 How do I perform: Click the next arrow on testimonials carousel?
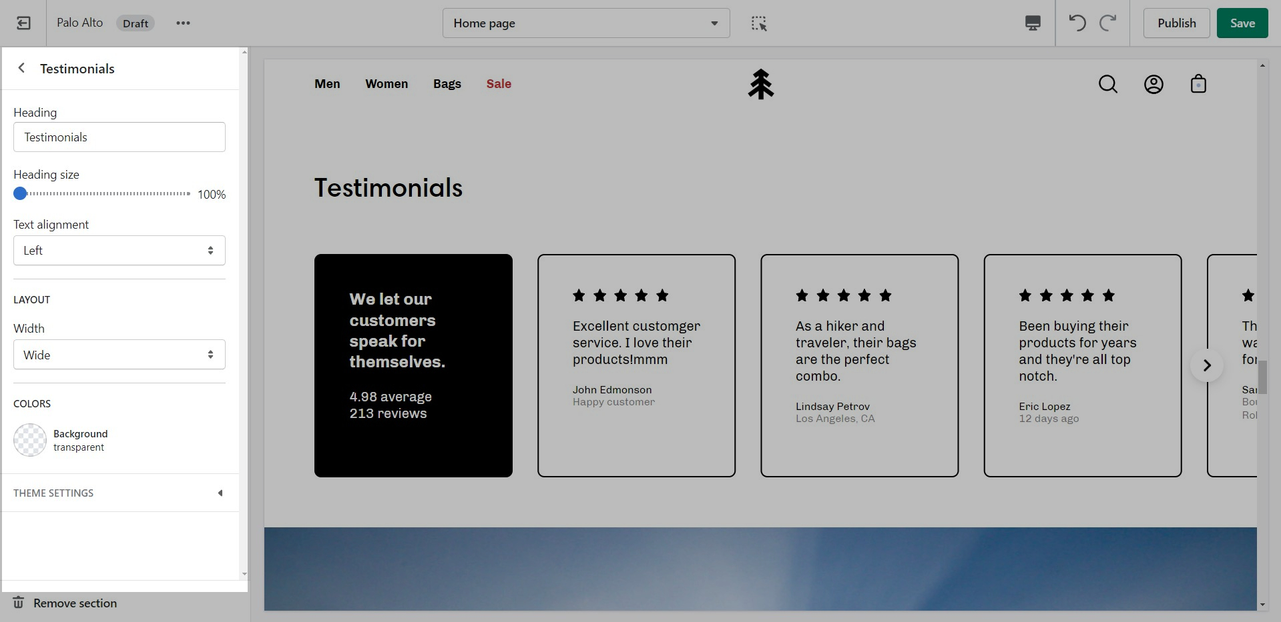click(x=1206, y=365)
